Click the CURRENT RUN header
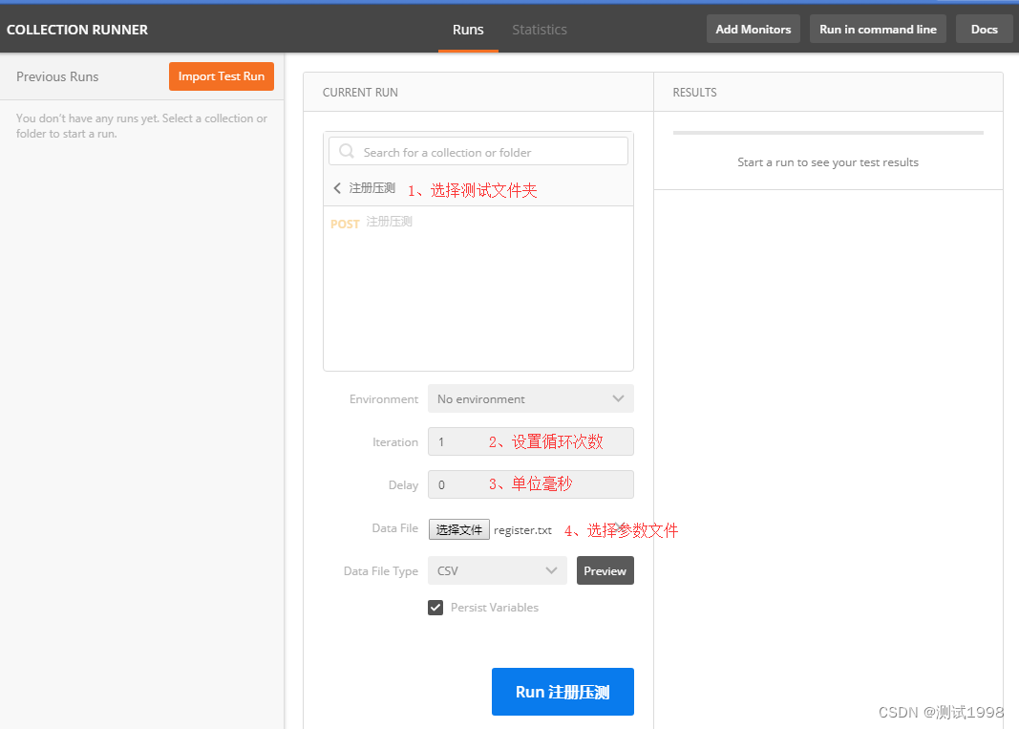1019x729 pixels. coord(360,93)
